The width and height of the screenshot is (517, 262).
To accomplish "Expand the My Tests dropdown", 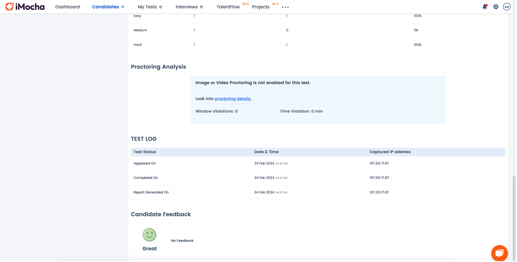I will [150, 7].
